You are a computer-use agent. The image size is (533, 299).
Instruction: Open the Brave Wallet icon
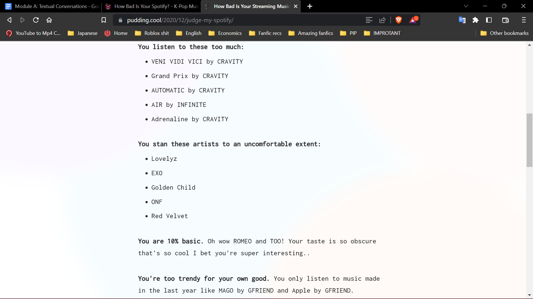pyautogui.click(x=506, y=20)
